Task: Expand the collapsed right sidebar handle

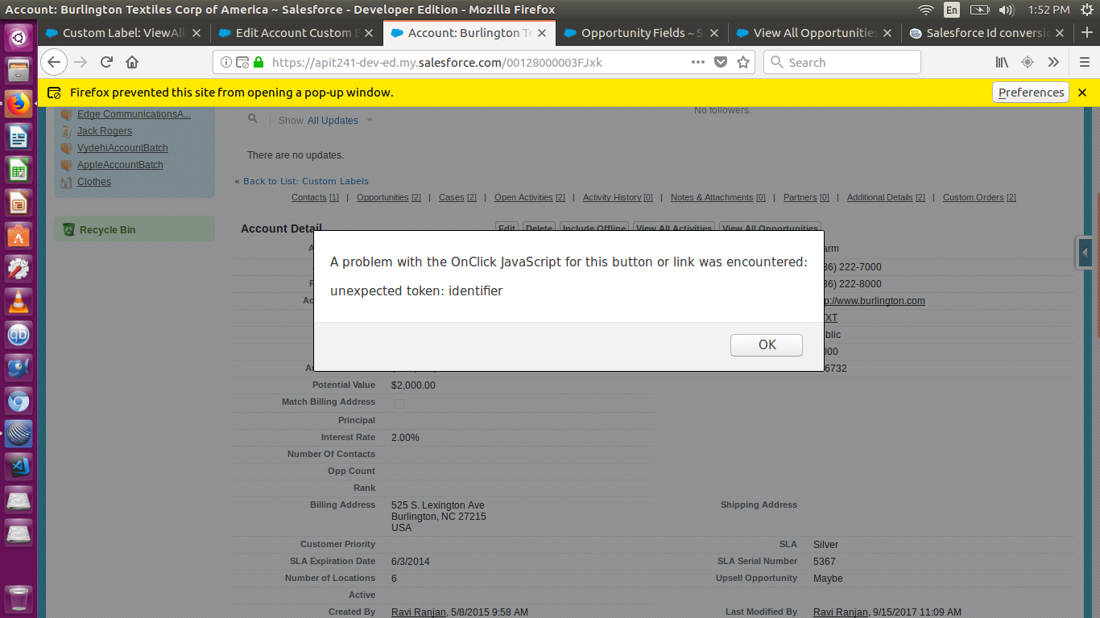Action: 1085,253
